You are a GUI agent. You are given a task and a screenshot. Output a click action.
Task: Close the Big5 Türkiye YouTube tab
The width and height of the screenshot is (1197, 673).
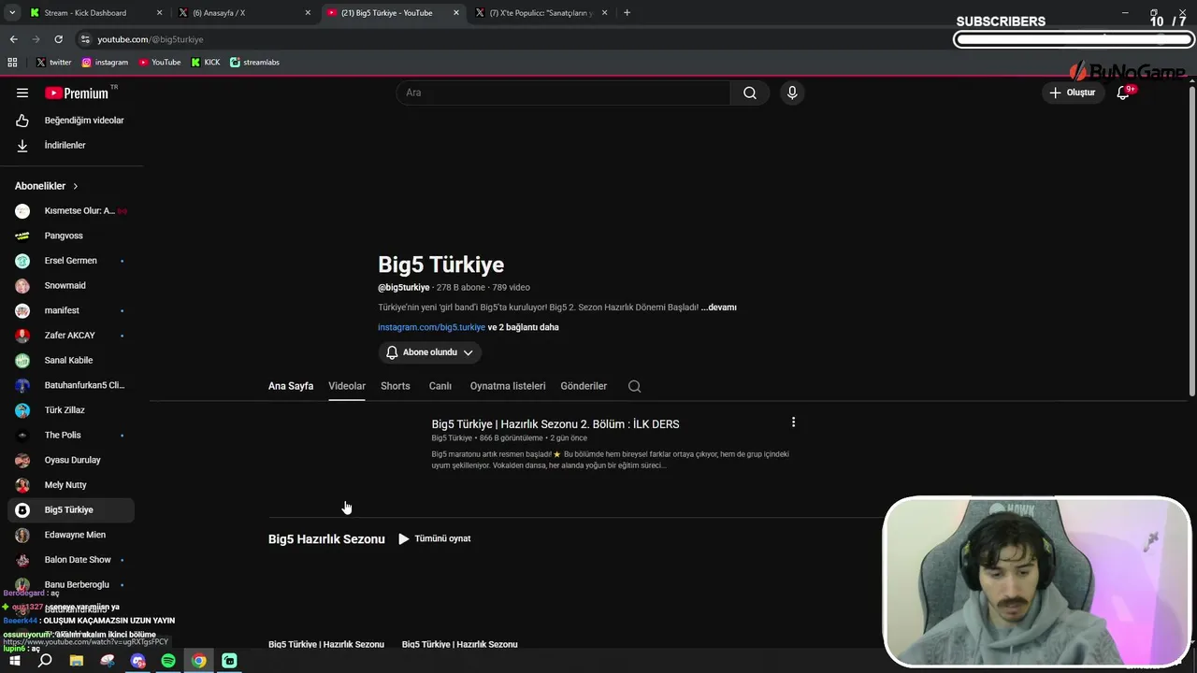click(x=456, y=13)
